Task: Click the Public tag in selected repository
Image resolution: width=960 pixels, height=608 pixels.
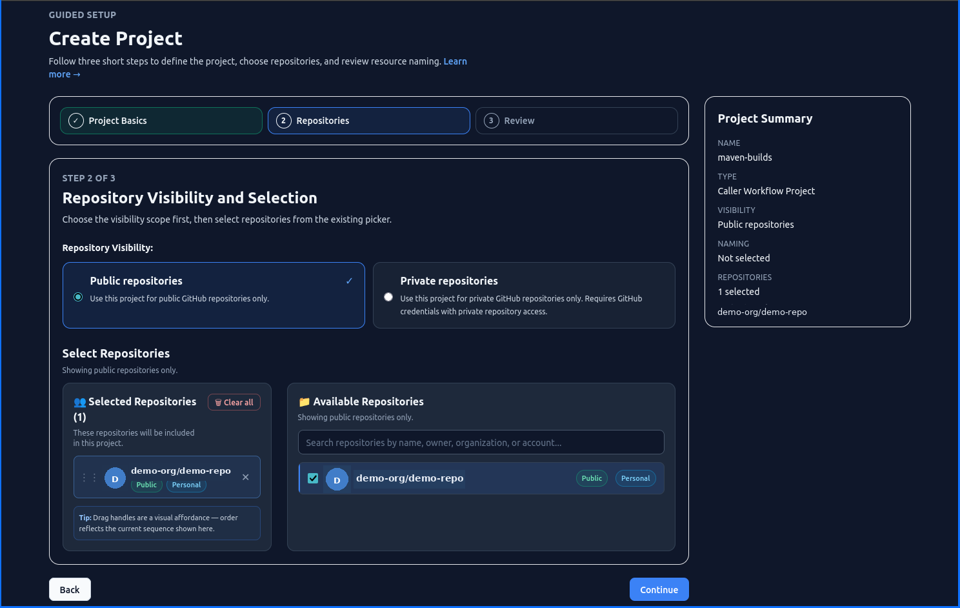Action: pyautogui.click(x=146, y=485)
